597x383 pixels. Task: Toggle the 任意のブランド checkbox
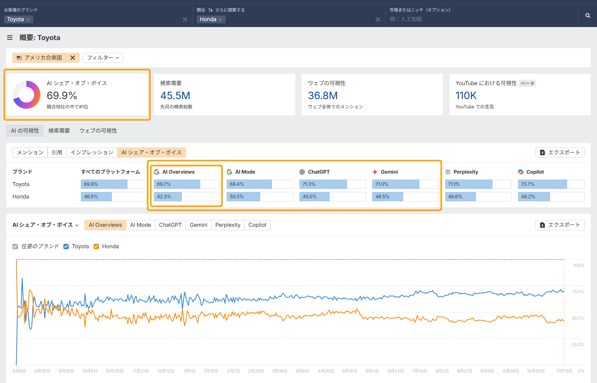pos(15,246)
